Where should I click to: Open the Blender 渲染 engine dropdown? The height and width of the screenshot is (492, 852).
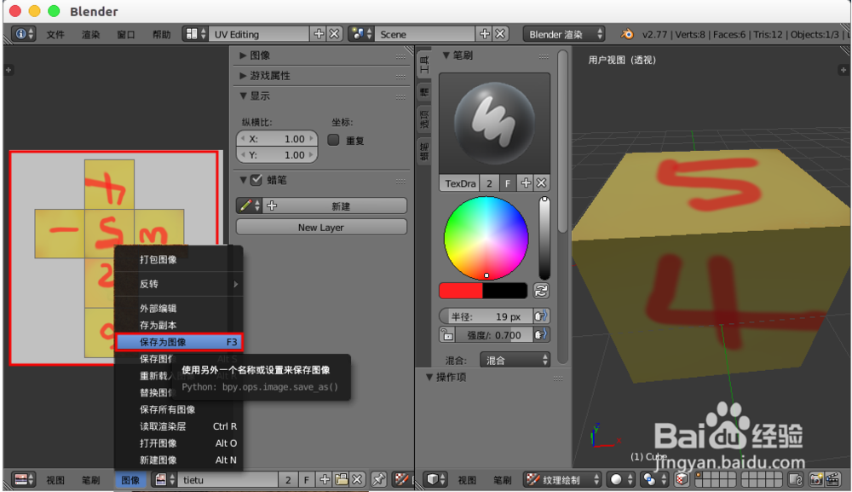tap(564, 34)
